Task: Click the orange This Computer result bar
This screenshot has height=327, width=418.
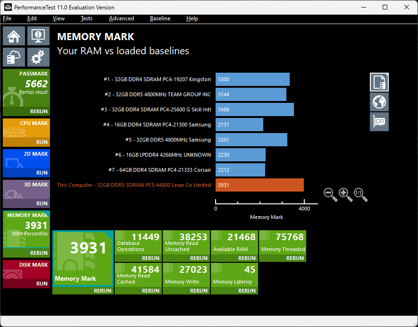Action: pos(259,185)
